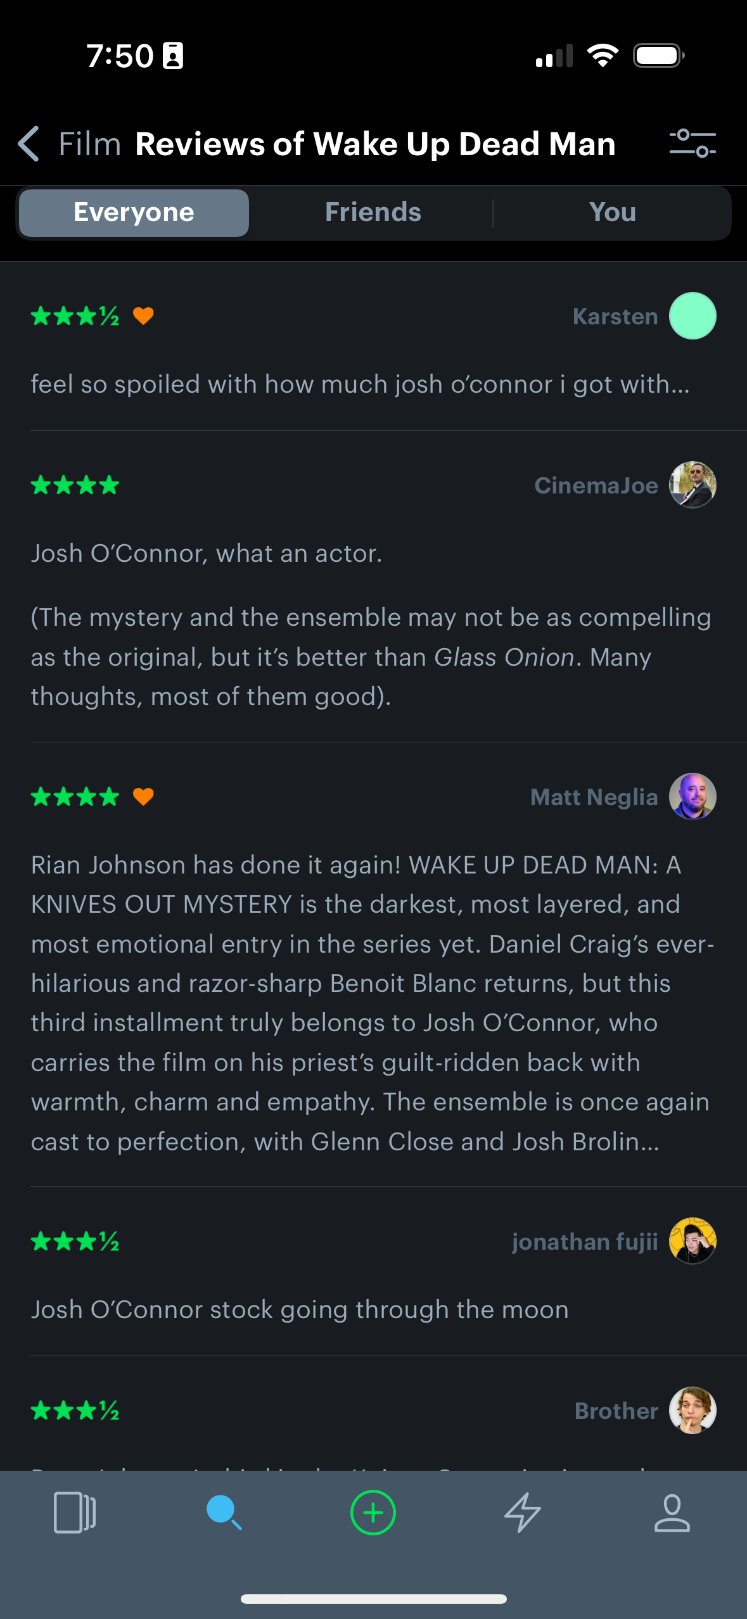Open the profile person icon
Screen dimensions: 747x1619
coord(672,1513)
